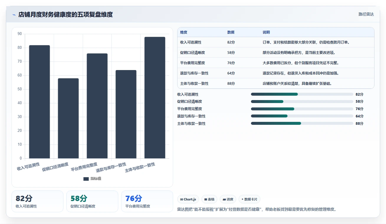Click the 促销口径清晰度 x-axis label
This screenshot has height=224, width=386.
(55, 167)
